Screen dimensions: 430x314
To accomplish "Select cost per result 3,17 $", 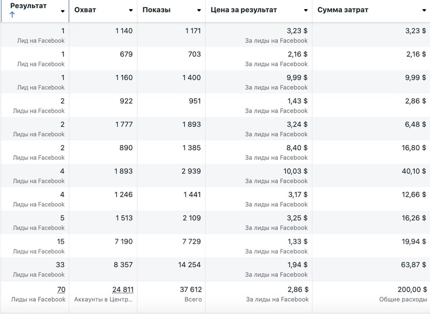I will click(x=298, y=195).
